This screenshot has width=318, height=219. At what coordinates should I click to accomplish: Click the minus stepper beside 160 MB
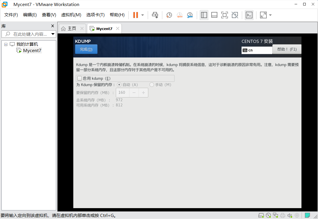134,92
